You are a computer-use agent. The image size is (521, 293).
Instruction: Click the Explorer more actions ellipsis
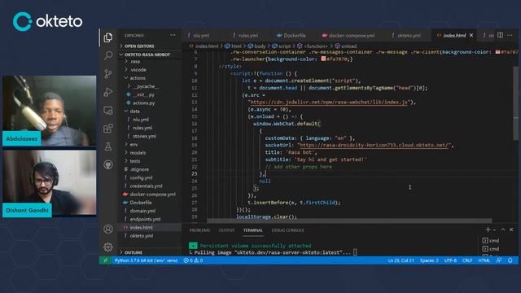tap(173, 35)
